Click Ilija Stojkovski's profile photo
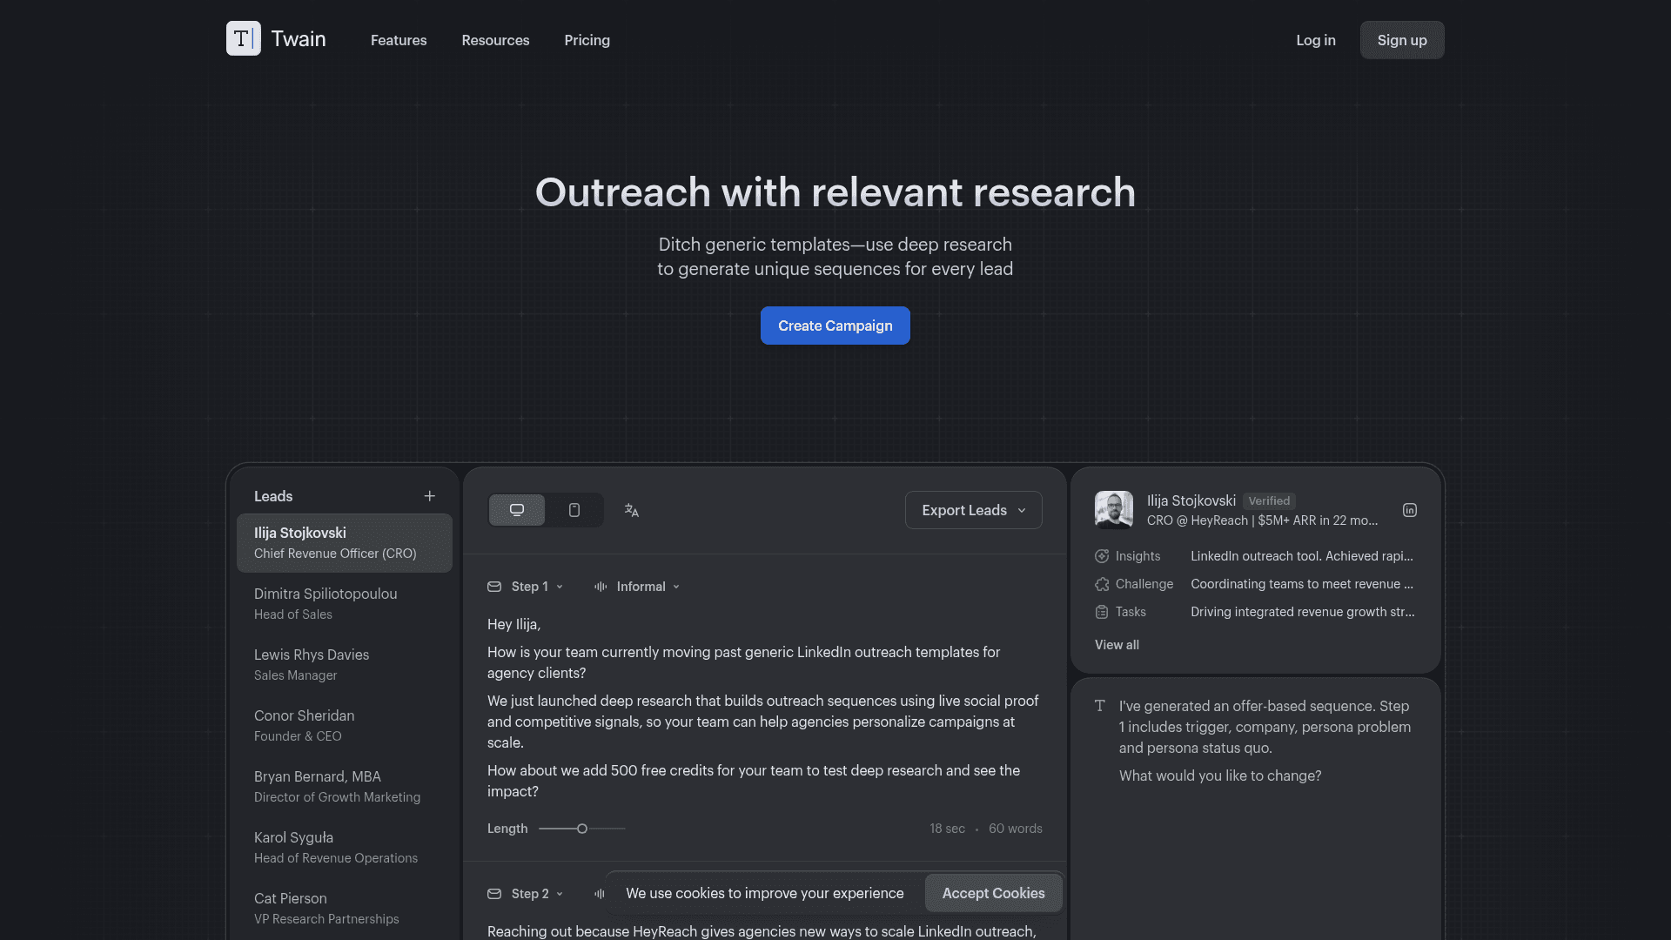This screenshot has height=940, width=1671. click(x=1114, y=510)
